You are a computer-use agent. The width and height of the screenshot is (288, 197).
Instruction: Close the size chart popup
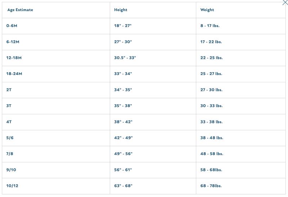285,3
